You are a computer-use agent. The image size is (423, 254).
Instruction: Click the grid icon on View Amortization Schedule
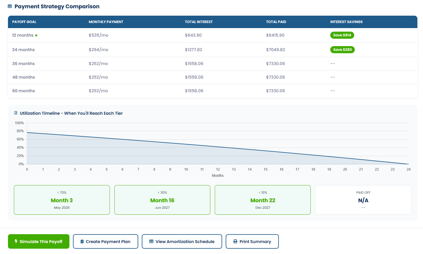152,241
